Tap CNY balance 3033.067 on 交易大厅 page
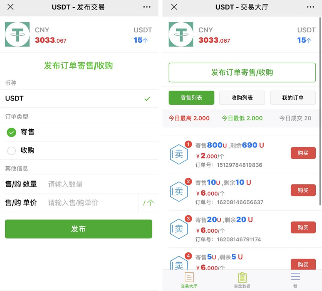 tap(214, 40)
